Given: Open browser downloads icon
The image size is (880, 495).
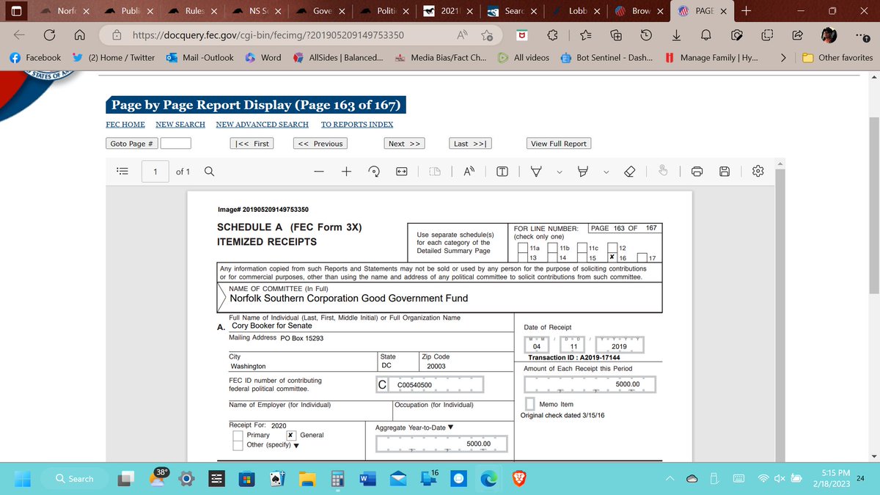Looking at the screenshot, I should [x=676, y=35].
